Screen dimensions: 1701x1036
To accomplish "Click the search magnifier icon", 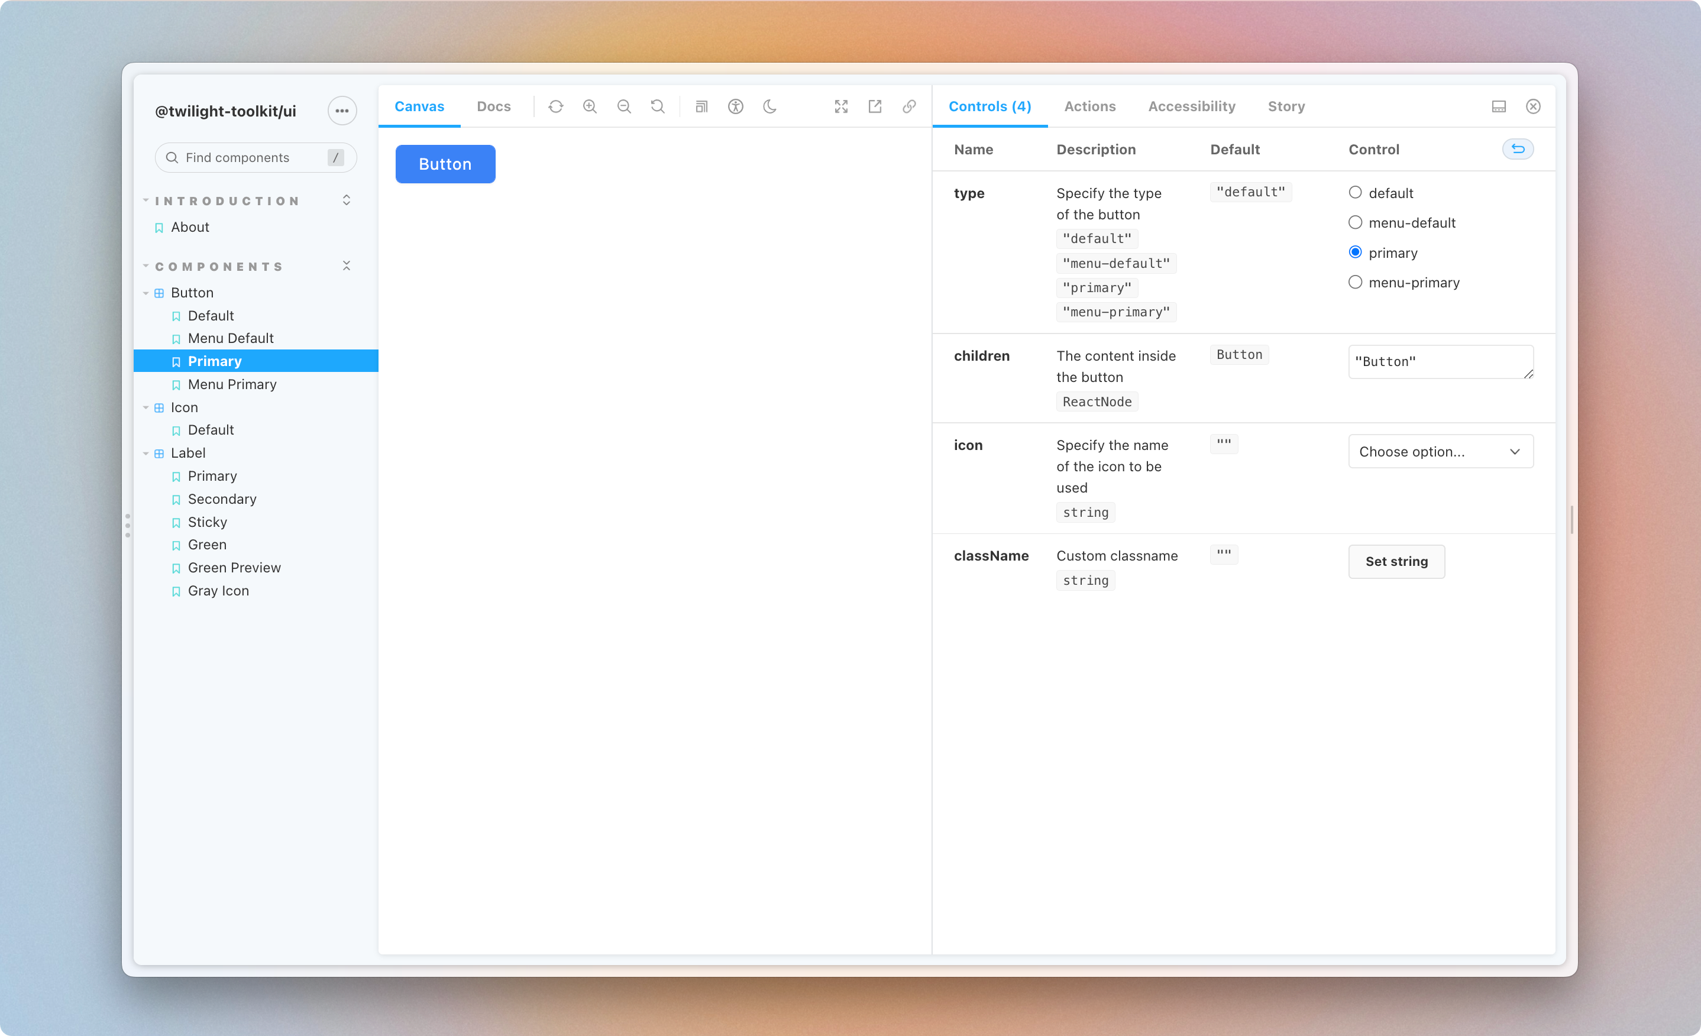I will [172, 157].
